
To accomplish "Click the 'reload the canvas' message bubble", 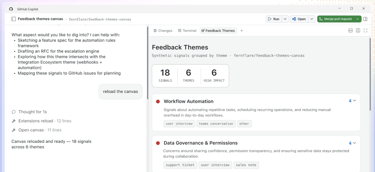I will point(120,92).
